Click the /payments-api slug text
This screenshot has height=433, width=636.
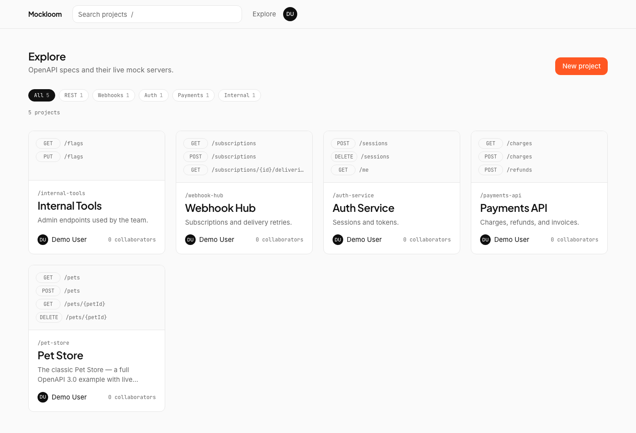click(501, 196)
